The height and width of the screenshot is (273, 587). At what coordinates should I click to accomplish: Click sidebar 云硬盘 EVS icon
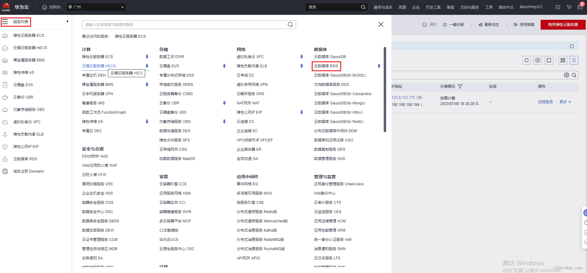(5, 85)
